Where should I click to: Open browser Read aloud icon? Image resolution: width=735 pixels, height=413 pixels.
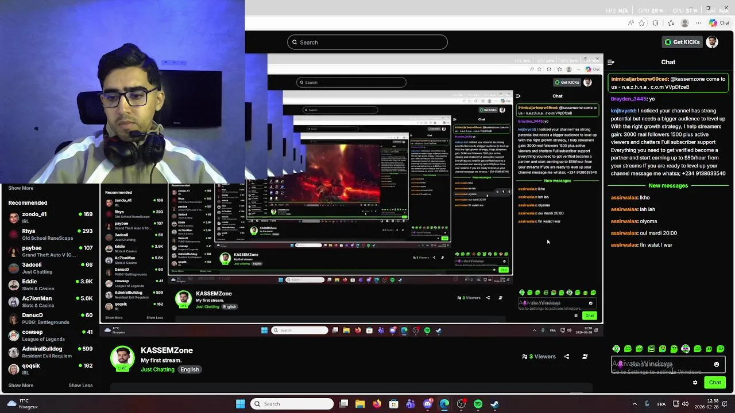click(631, 23)
